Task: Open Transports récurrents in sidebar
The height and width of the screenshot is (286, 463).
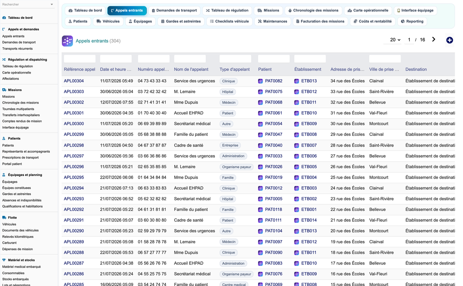Action: pos(17,49)
